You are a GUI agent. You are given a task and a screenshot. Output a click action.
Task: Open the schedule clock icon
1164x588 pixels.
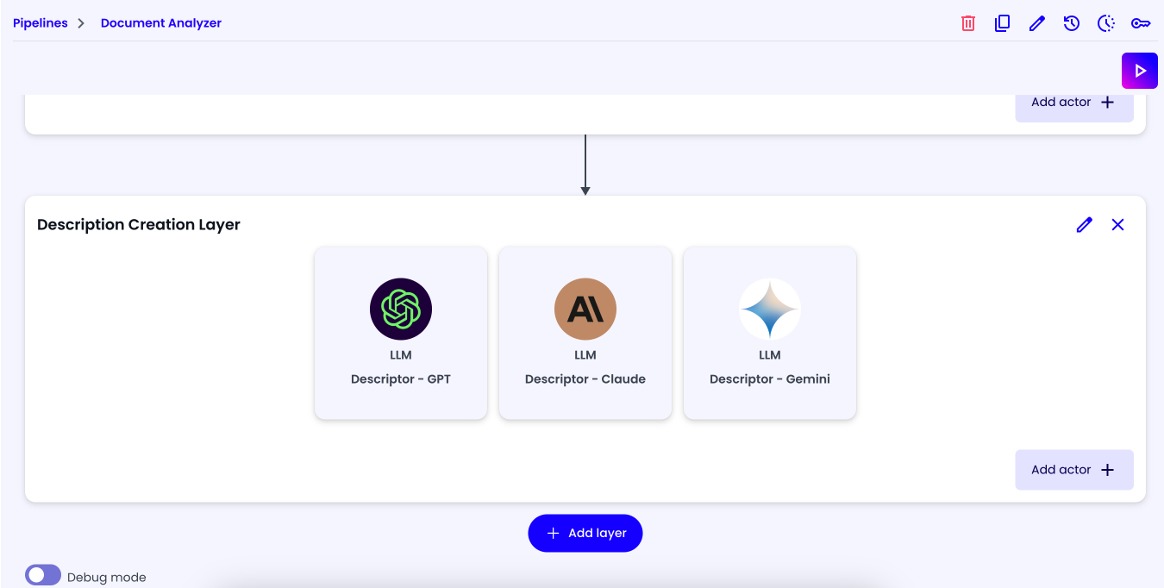click(x=1106, y=23)
